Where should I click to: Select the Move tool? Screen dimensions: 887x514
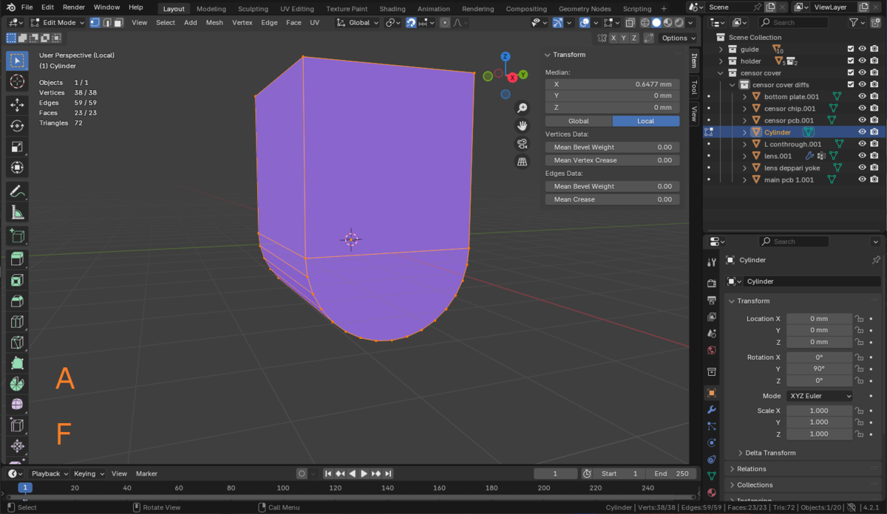pyautogui.click(x=17, y=105)
